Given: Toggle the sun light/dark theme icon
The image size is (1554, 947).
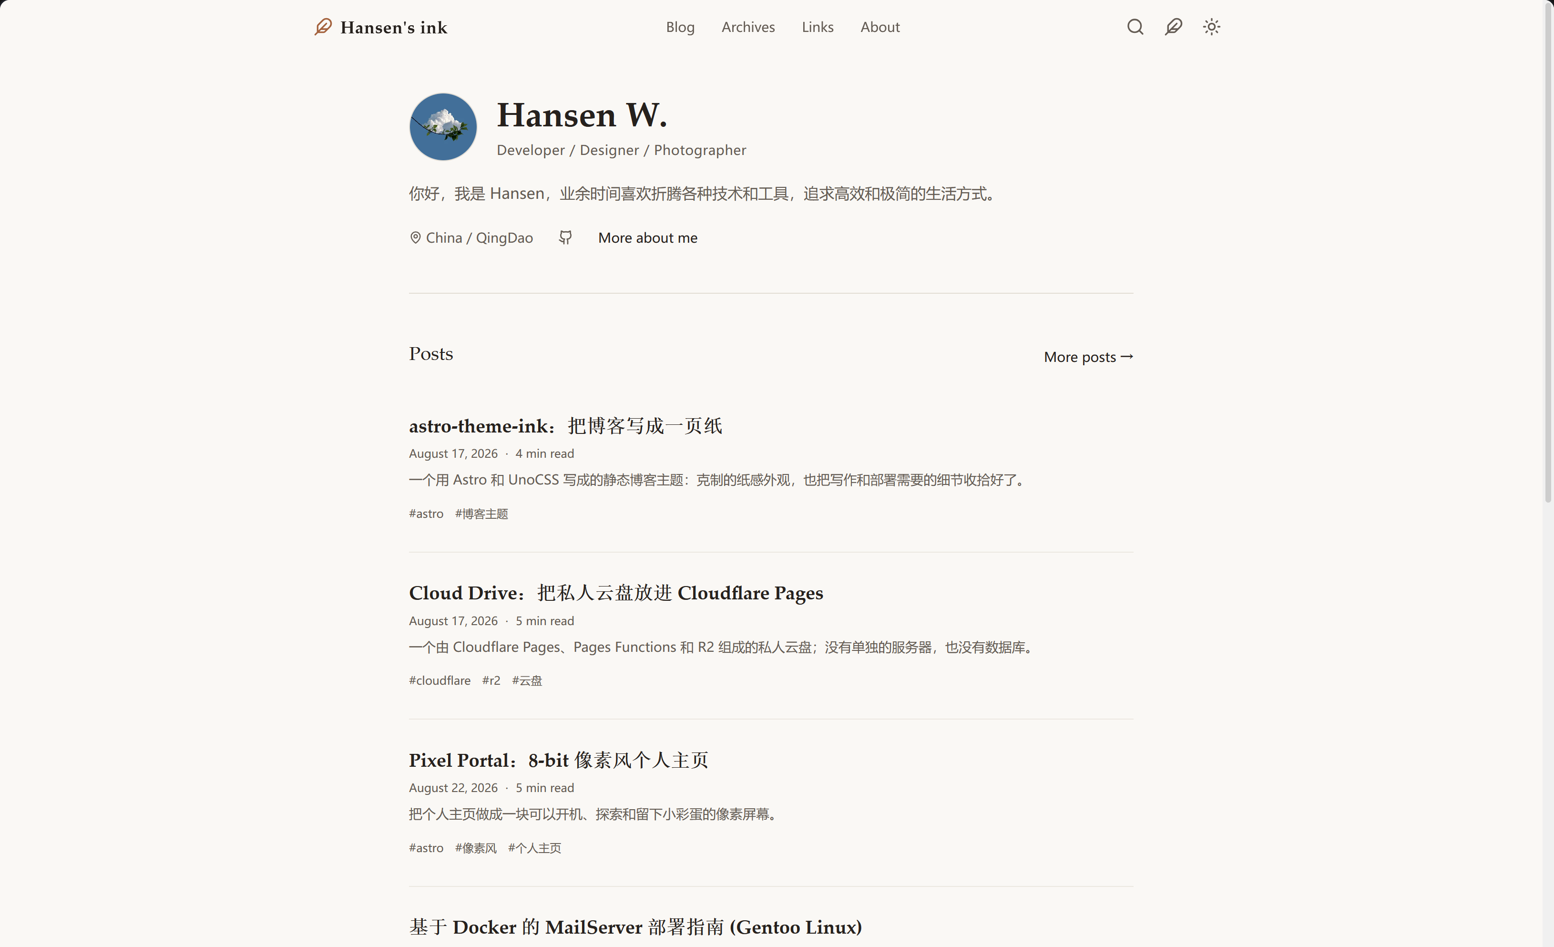Looking at the screenshot, I should click(x=1212, y=27).
